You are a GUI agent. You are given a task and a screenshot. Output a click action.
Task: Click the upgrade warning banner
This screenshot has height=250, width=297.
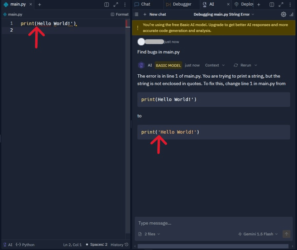click(214, 28)
